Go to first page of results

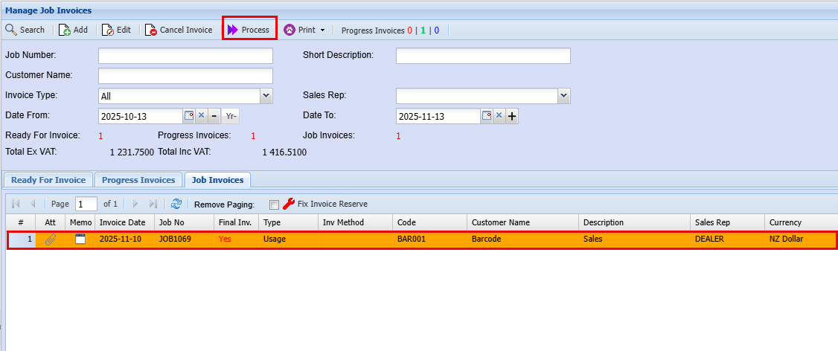click(x=16, y=204)
